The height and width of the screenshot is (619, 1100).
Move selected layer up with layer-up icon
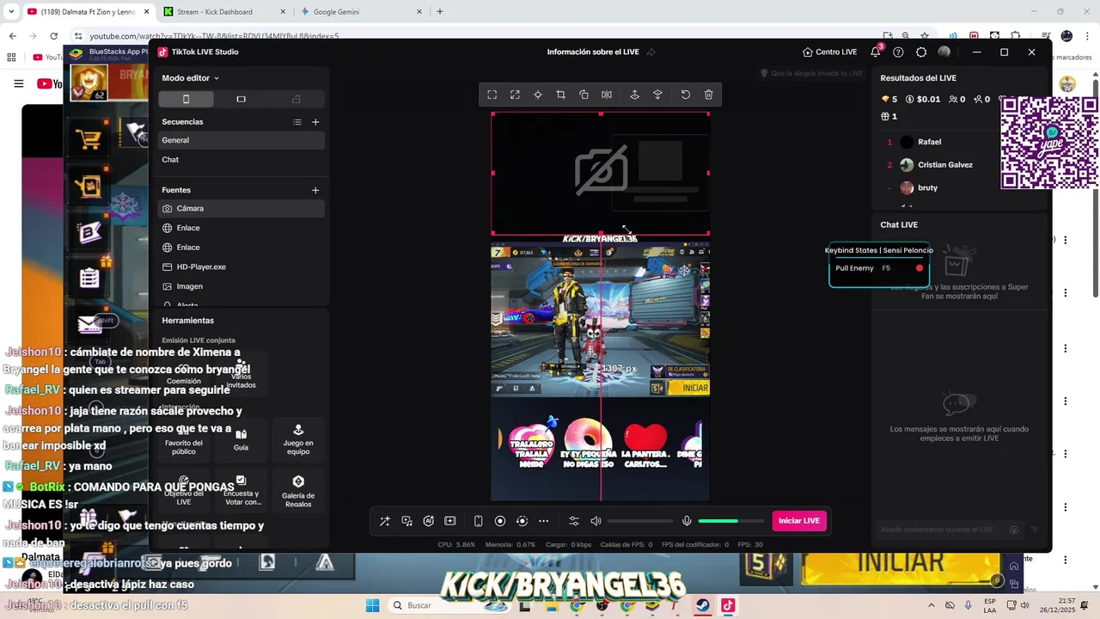click(635, 95)
